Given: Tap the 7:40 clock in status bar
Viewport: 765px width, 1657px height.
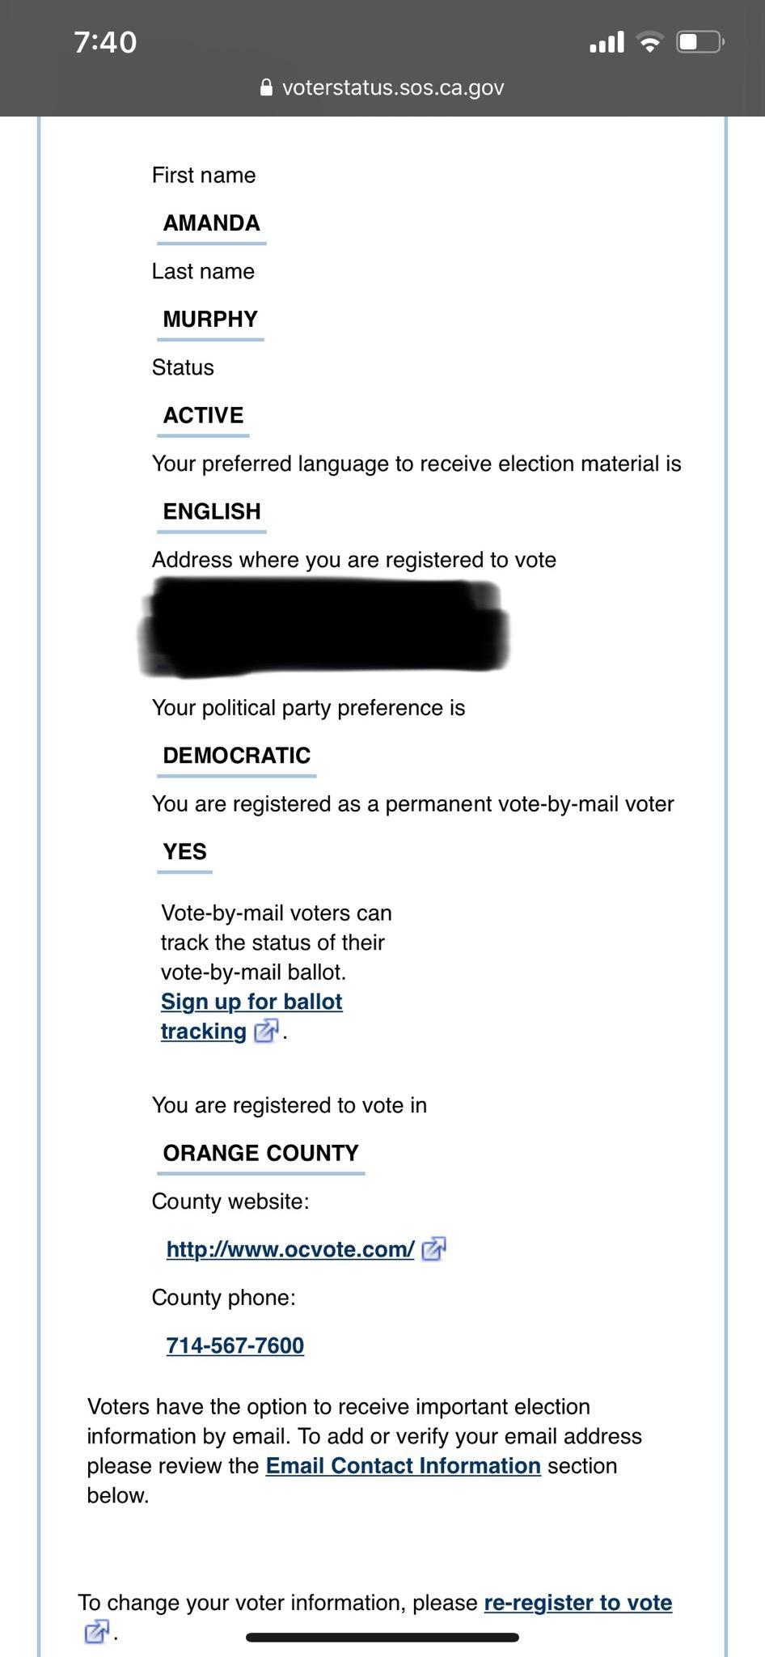Looking at the screenshot, I should coord(105,42).
